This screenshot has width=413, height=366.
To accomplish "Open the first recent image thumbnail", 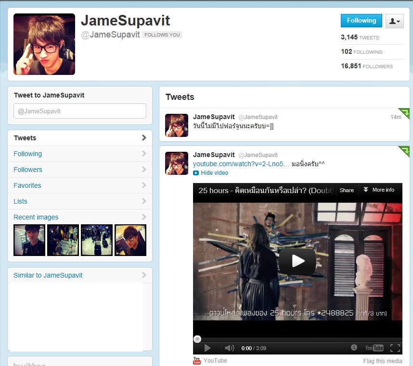I will [x=29, y=240].
